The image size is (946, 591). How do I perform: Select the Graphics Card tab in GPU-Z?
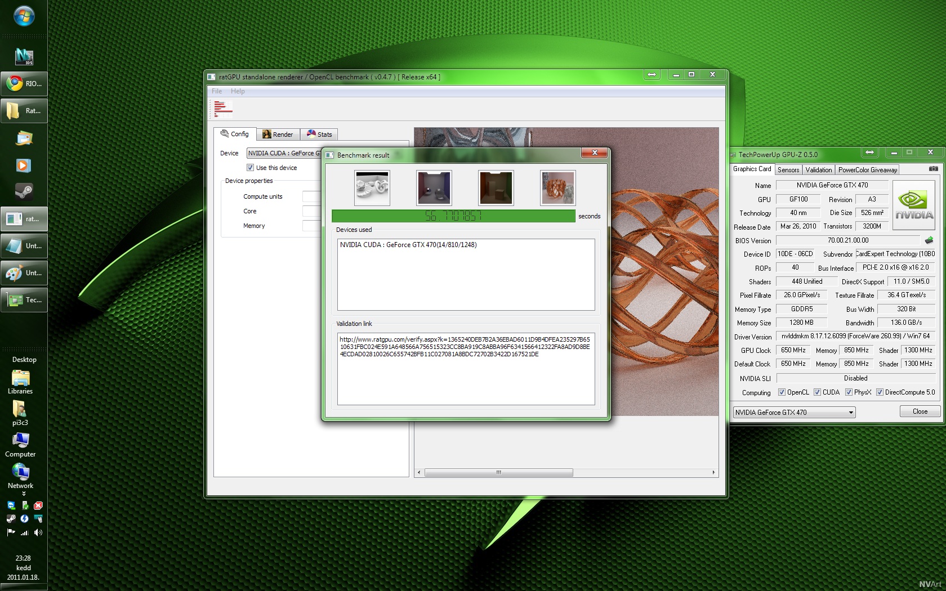(x=752, y=169)
